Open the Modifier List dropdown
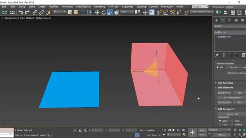246x138 pixels. (230, 32)
